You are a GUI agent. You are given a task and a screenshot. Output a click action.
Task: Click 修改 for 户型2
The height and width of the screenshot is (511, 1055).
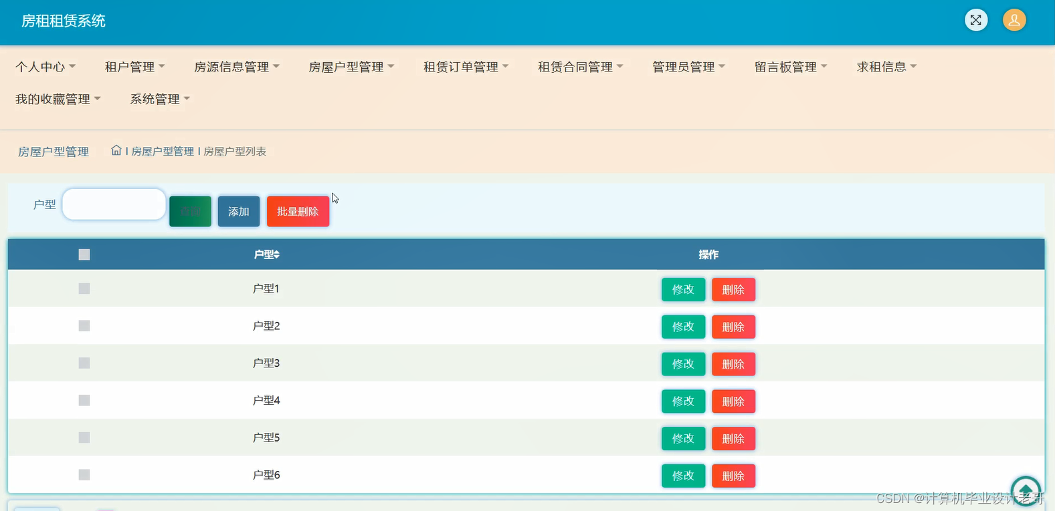pos(683,327)
